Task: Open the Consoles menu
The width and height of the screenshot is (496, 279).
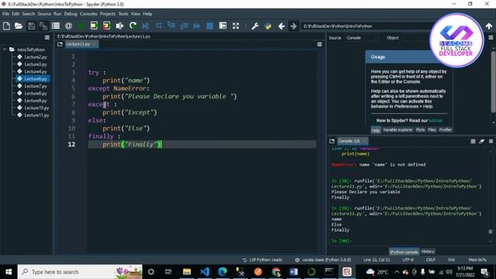Action: 88,14
